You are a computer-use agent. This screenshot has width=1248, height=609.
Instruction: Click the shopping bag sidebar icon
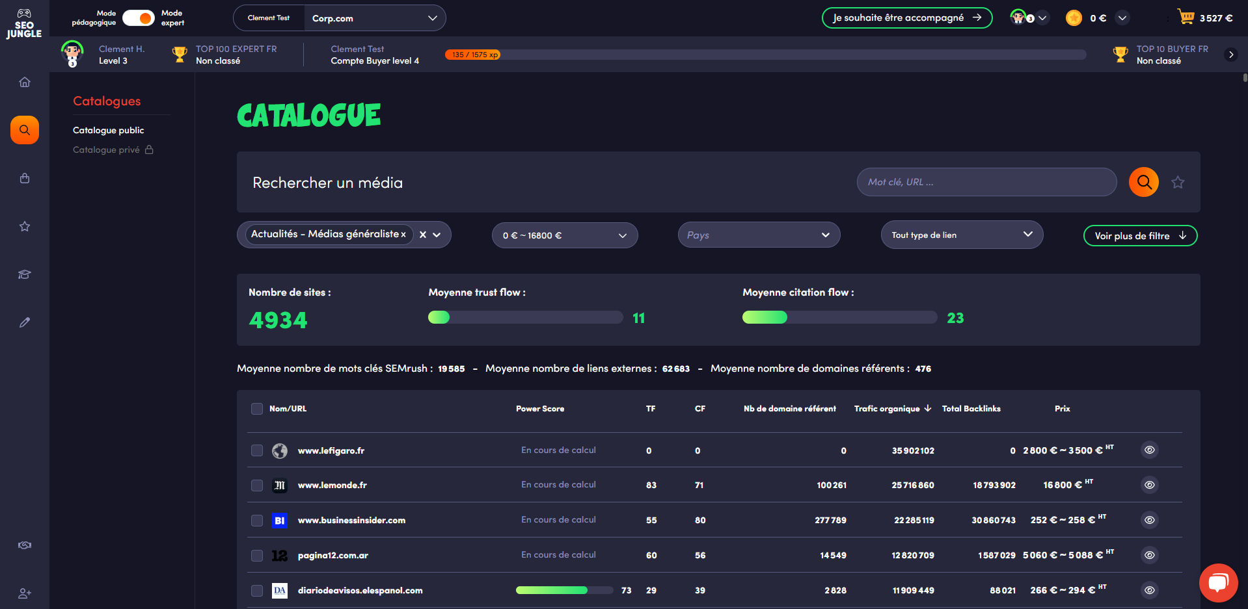coord(25,178)
